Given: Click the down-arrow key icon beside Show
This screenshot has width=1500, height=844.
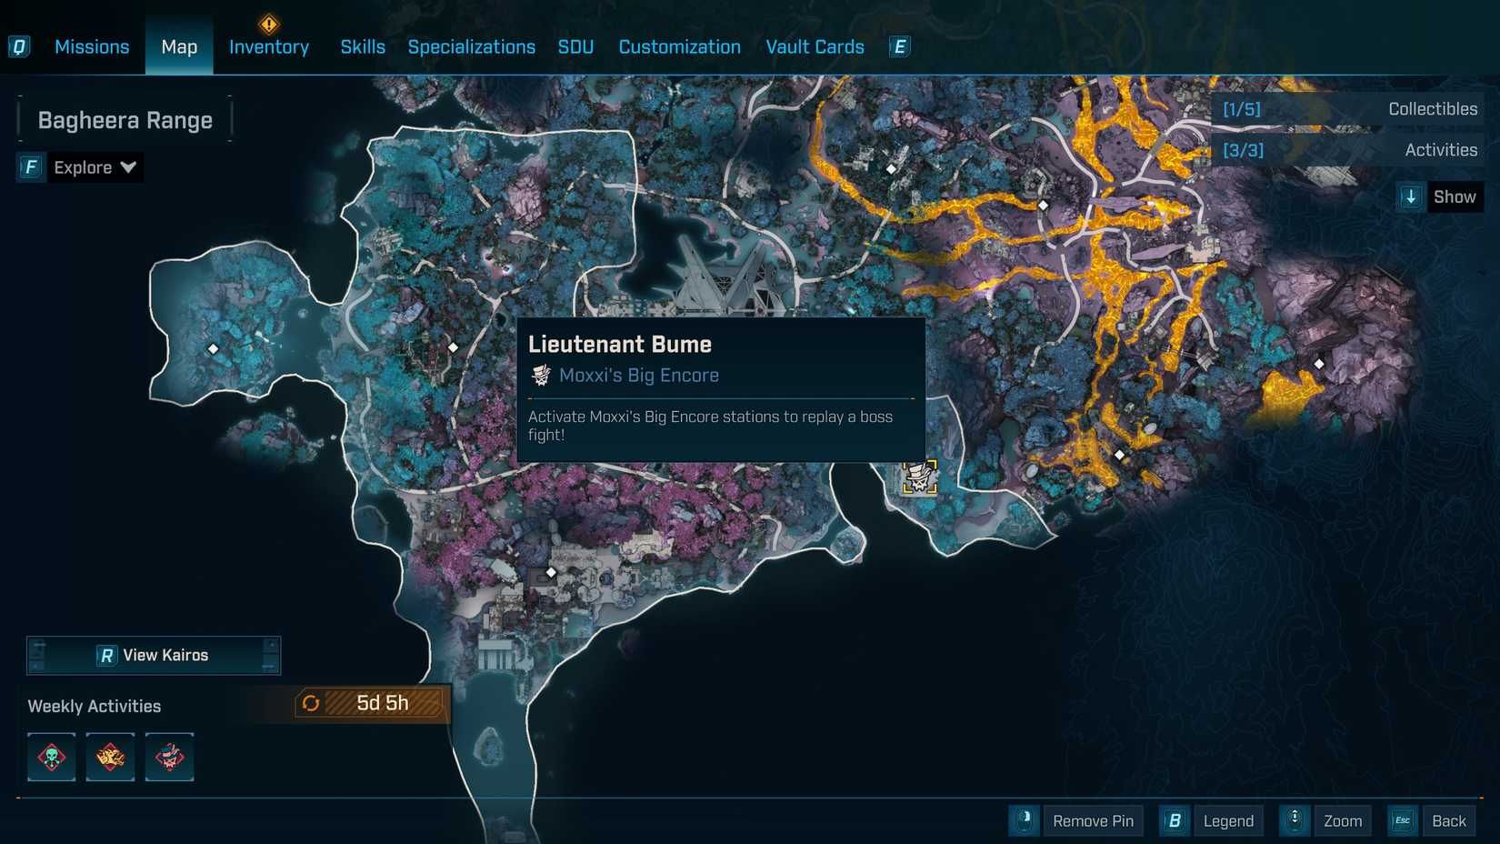Looking at the screenshot, I should click(1411, 196).
